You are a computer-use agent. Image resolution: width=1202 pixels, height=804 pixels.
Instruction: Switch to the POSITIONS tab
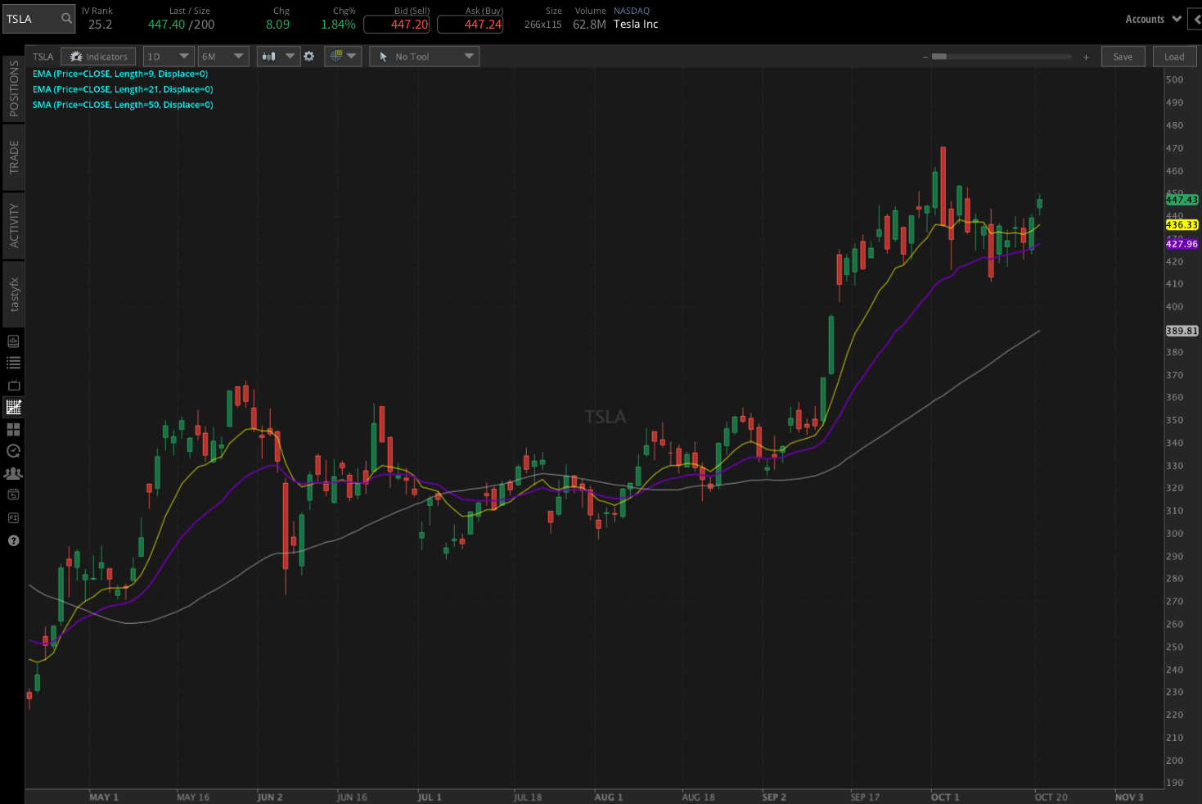tap(13, 88)
